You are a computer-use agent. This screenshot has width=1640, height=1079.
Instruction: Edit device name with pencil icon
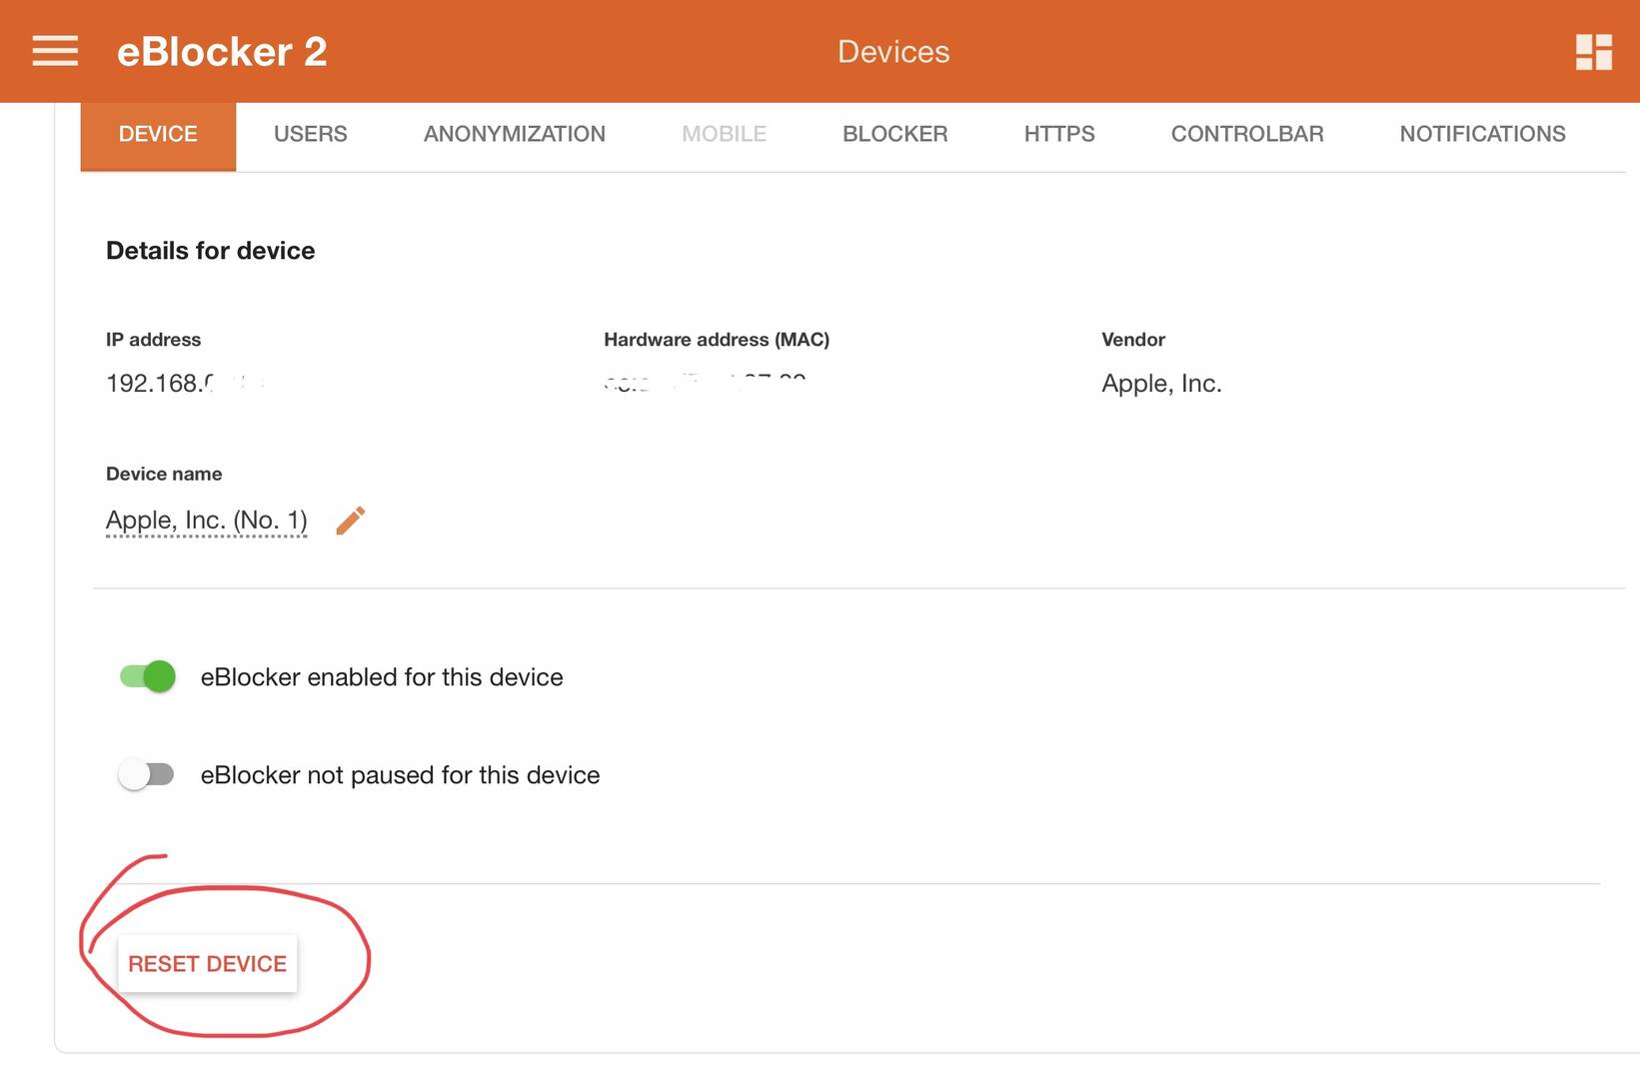tap(350, 521)
